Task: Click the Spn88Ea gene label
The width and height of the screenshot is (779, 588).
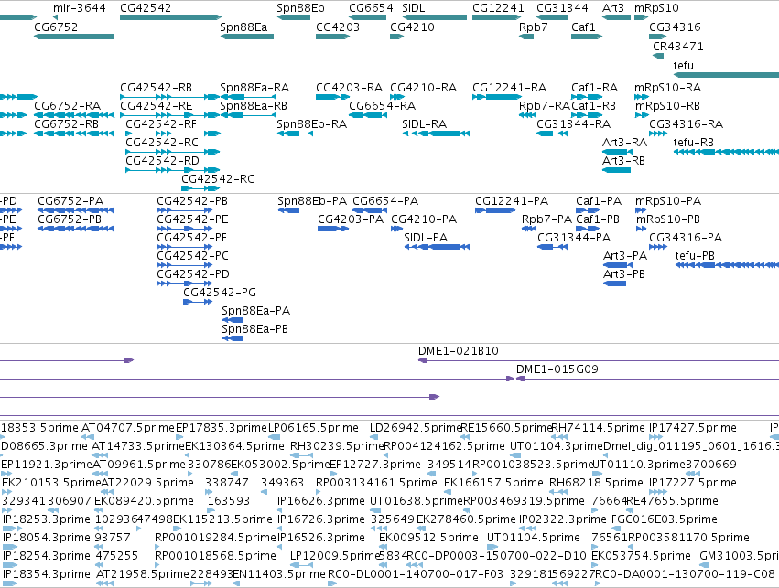Action: (x=243, y=27)
